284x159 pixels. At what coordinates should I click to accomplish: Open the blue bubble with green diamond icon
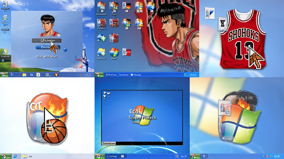point(102,38)
